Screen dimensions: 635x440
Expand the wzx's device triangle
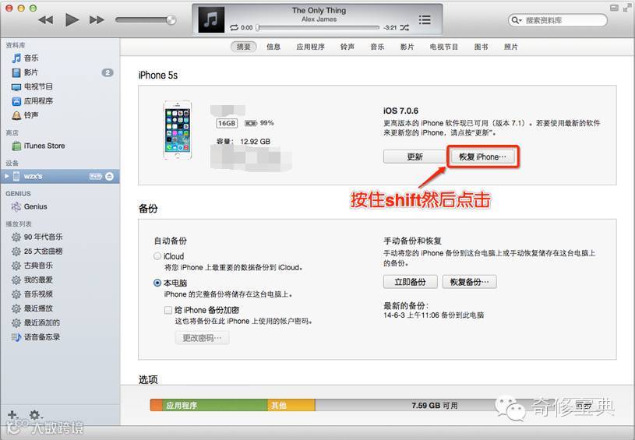pos(6,176)
